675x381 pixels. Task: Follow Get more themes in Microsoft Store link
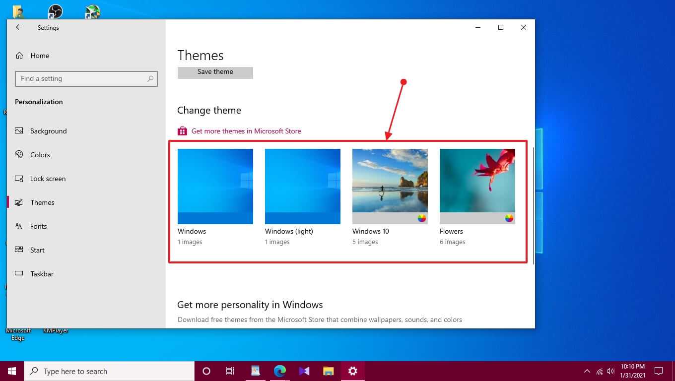(246, 131)
